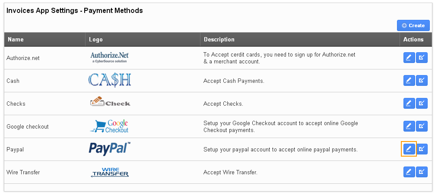Screen dimensions: 435x195
Task: Edit the Cash payment method
Action: pos(409,81)
